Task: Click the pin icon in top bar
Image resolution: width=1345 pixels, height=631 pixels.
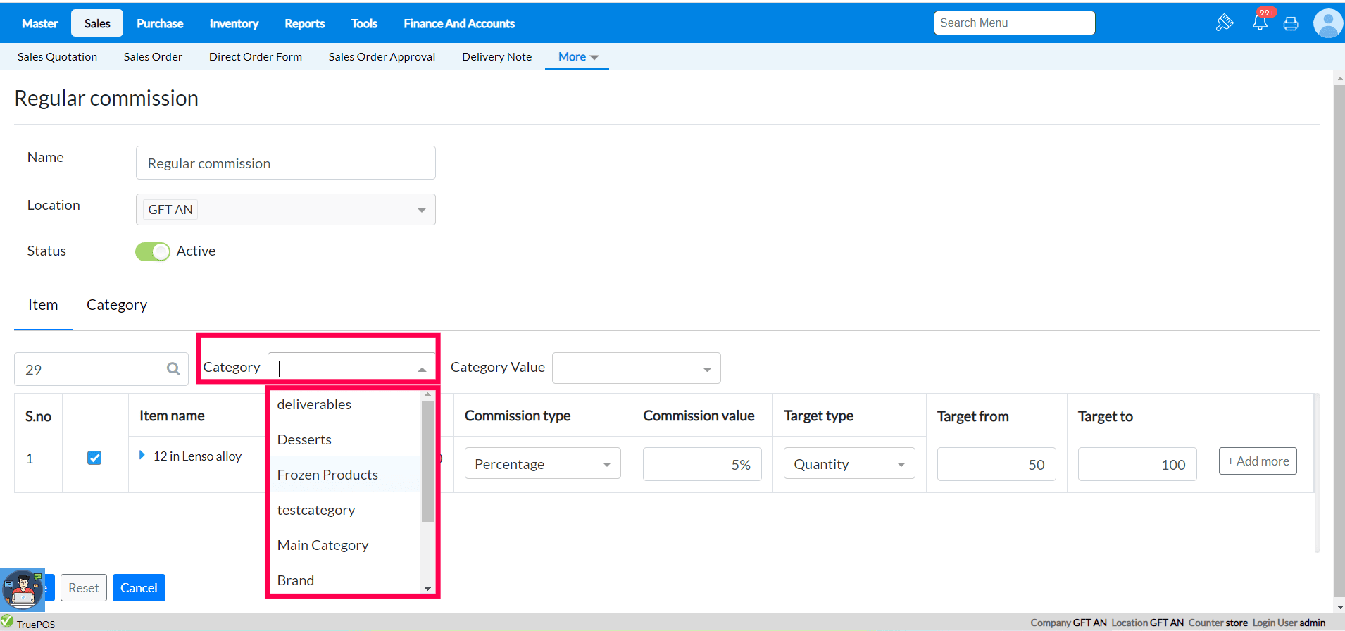Action: pyautogui.click(x=1225, y=23)
